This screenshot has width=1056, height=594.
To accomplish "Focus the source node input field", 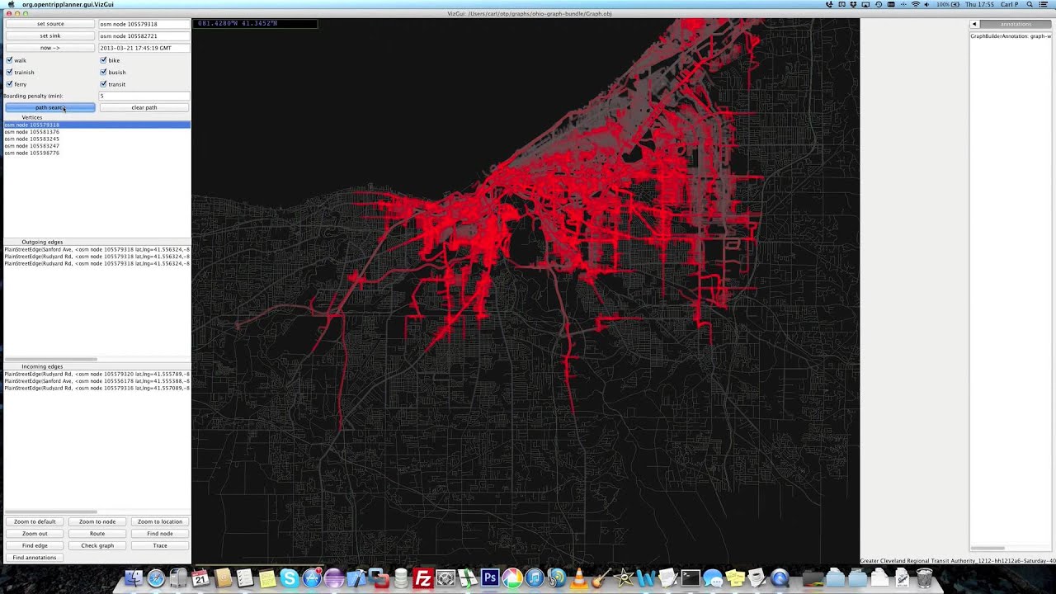I will coord(144,24).
